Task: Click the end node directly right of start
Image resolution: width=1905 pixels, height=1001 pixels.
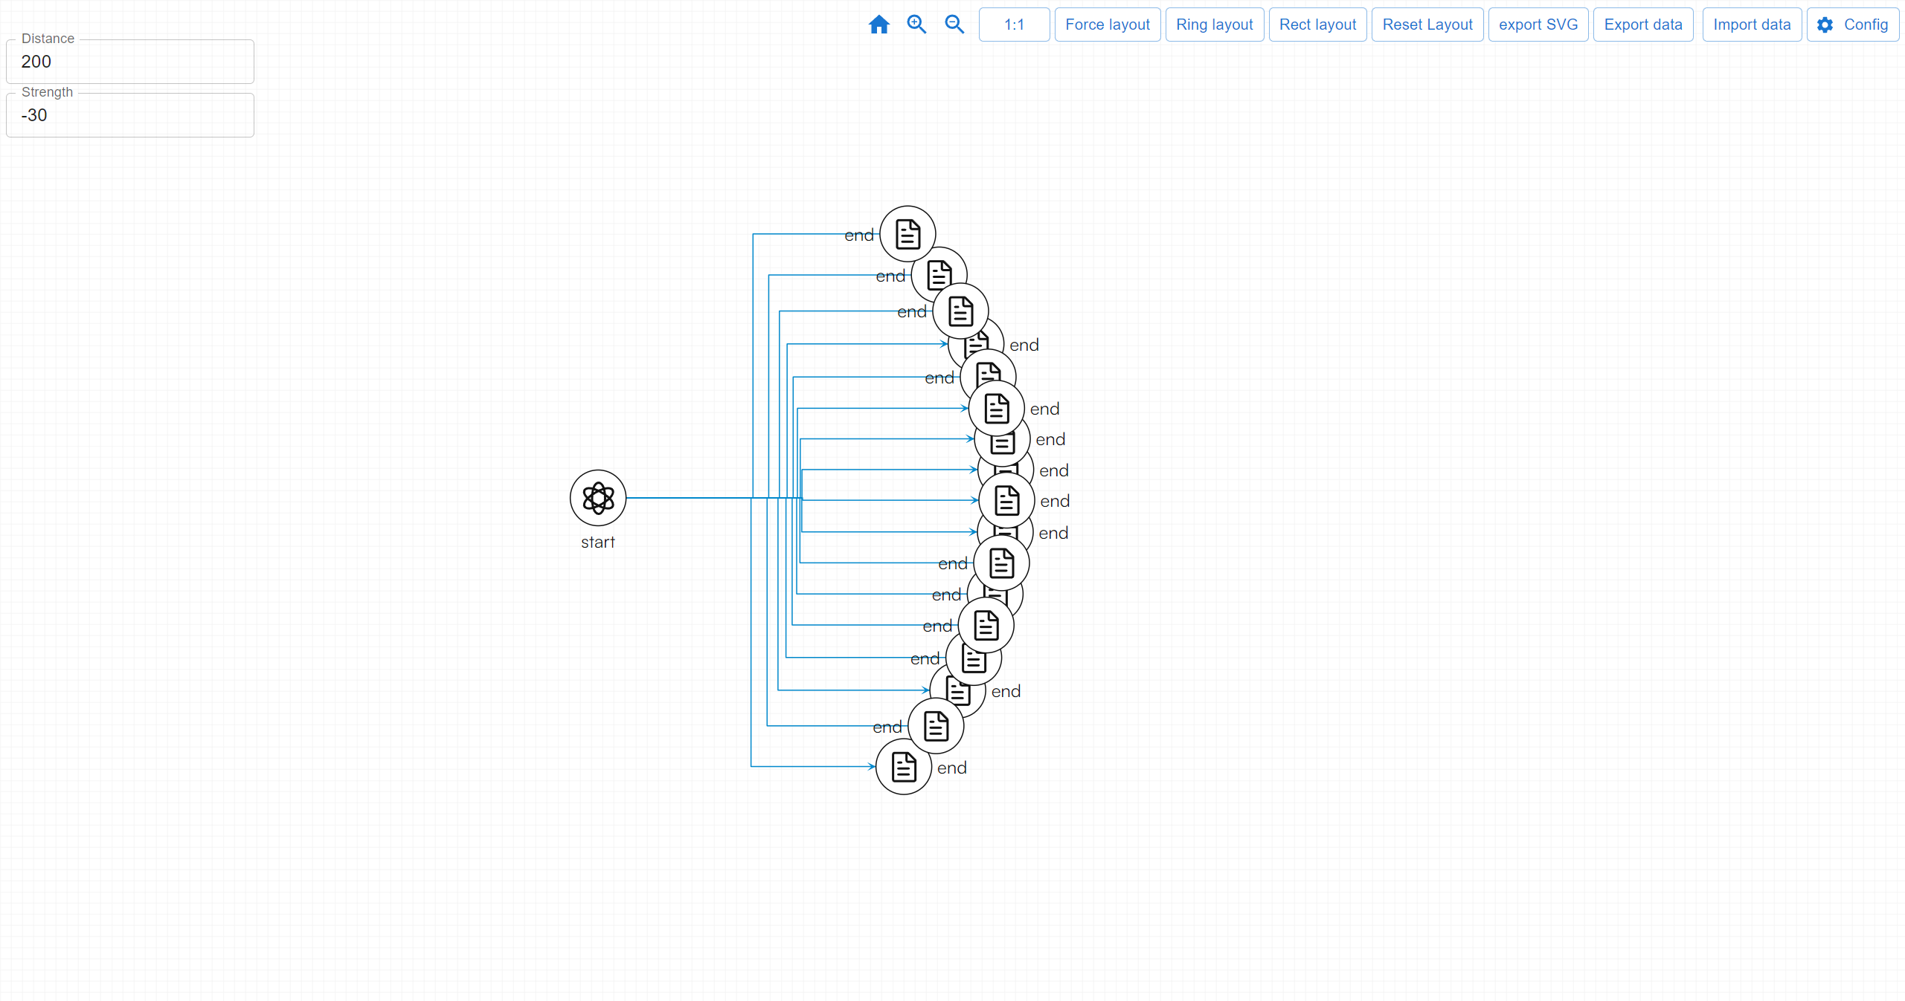Action: [x=1006, y=501]
